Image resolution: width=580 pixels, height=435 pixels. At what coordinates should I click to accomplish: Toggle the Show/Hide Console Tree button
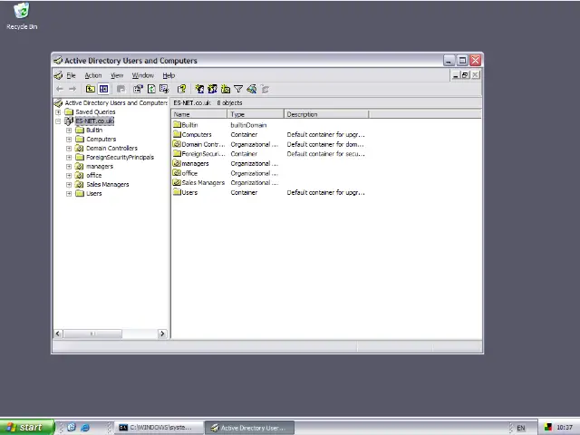click(103, 89)
